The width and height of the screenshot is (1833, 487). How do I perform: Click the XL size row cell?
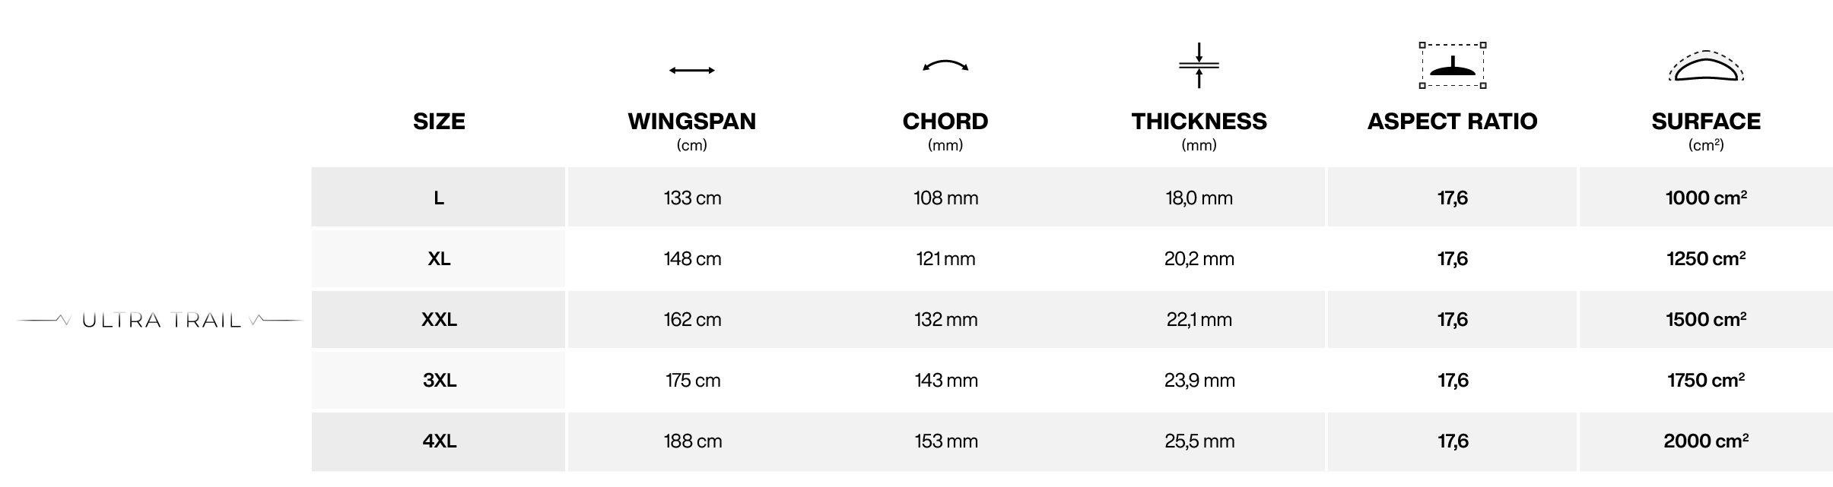pyautogui.click(x=438, y=258)
